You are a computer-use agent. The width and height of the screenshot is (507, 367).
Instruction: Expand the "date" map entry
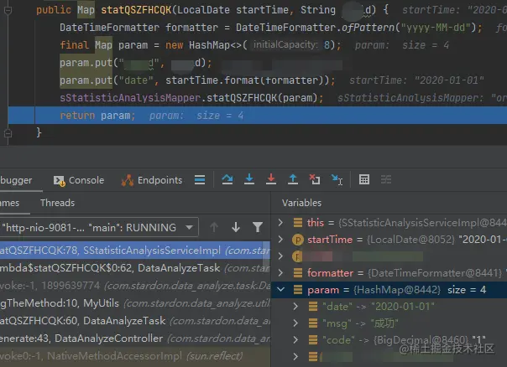point(295,307)
